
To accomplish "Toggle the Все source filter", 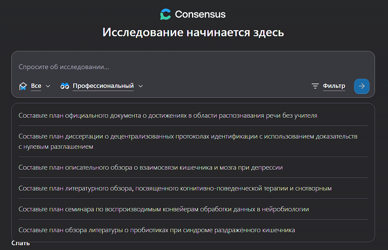I will click(36, 86).
